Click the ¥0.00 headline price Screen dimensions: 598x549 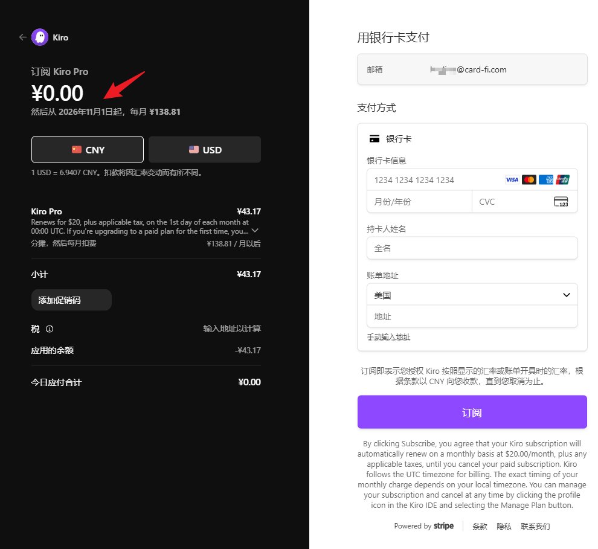(57, 93)
